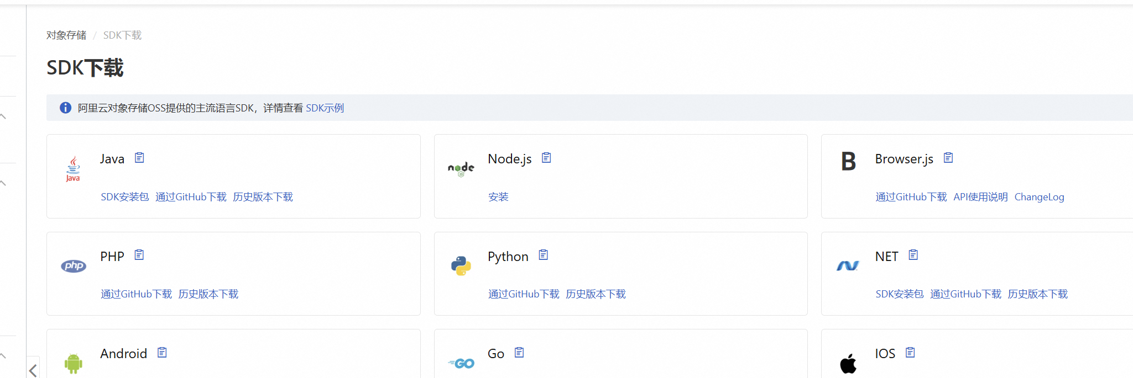
Task: Click the Android robot logo
Action: click(x=73, y=364)
